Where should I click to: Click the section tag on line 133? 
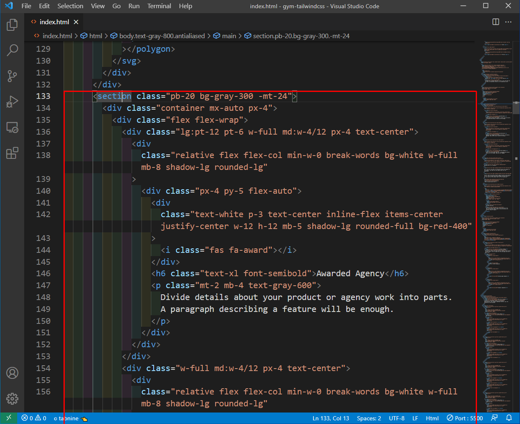pos(114,96)
